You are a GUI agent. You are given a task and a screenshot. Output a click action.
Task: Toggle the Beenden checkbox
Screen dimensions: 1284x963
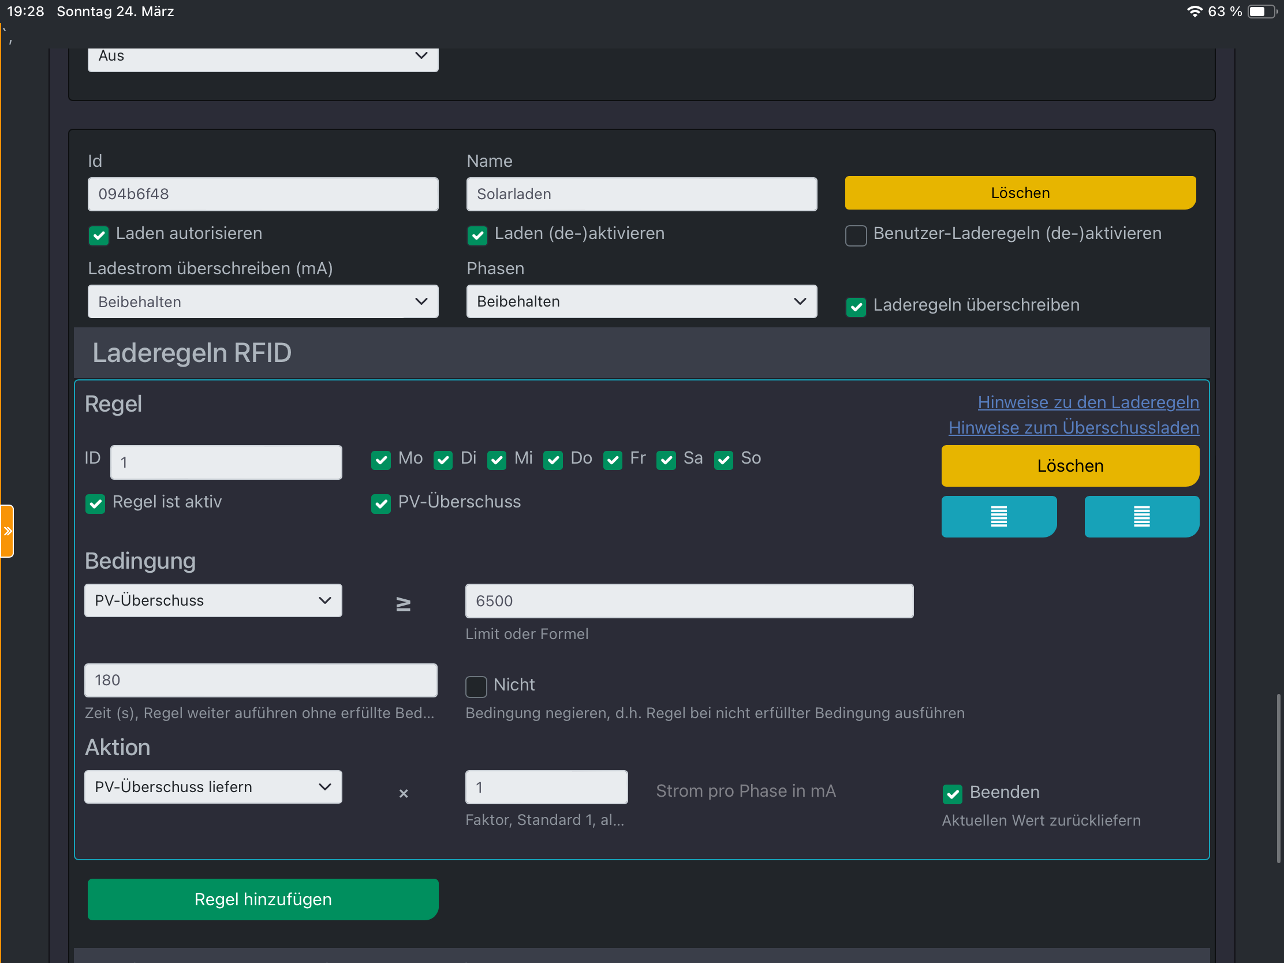tap(952, 793)
